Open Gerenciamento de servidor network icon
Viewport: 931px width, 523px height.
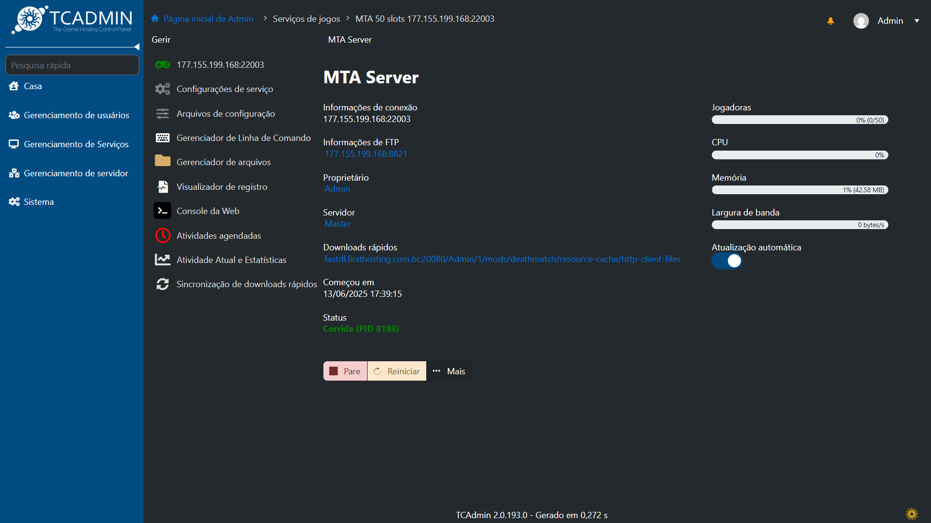pos(14,173)
